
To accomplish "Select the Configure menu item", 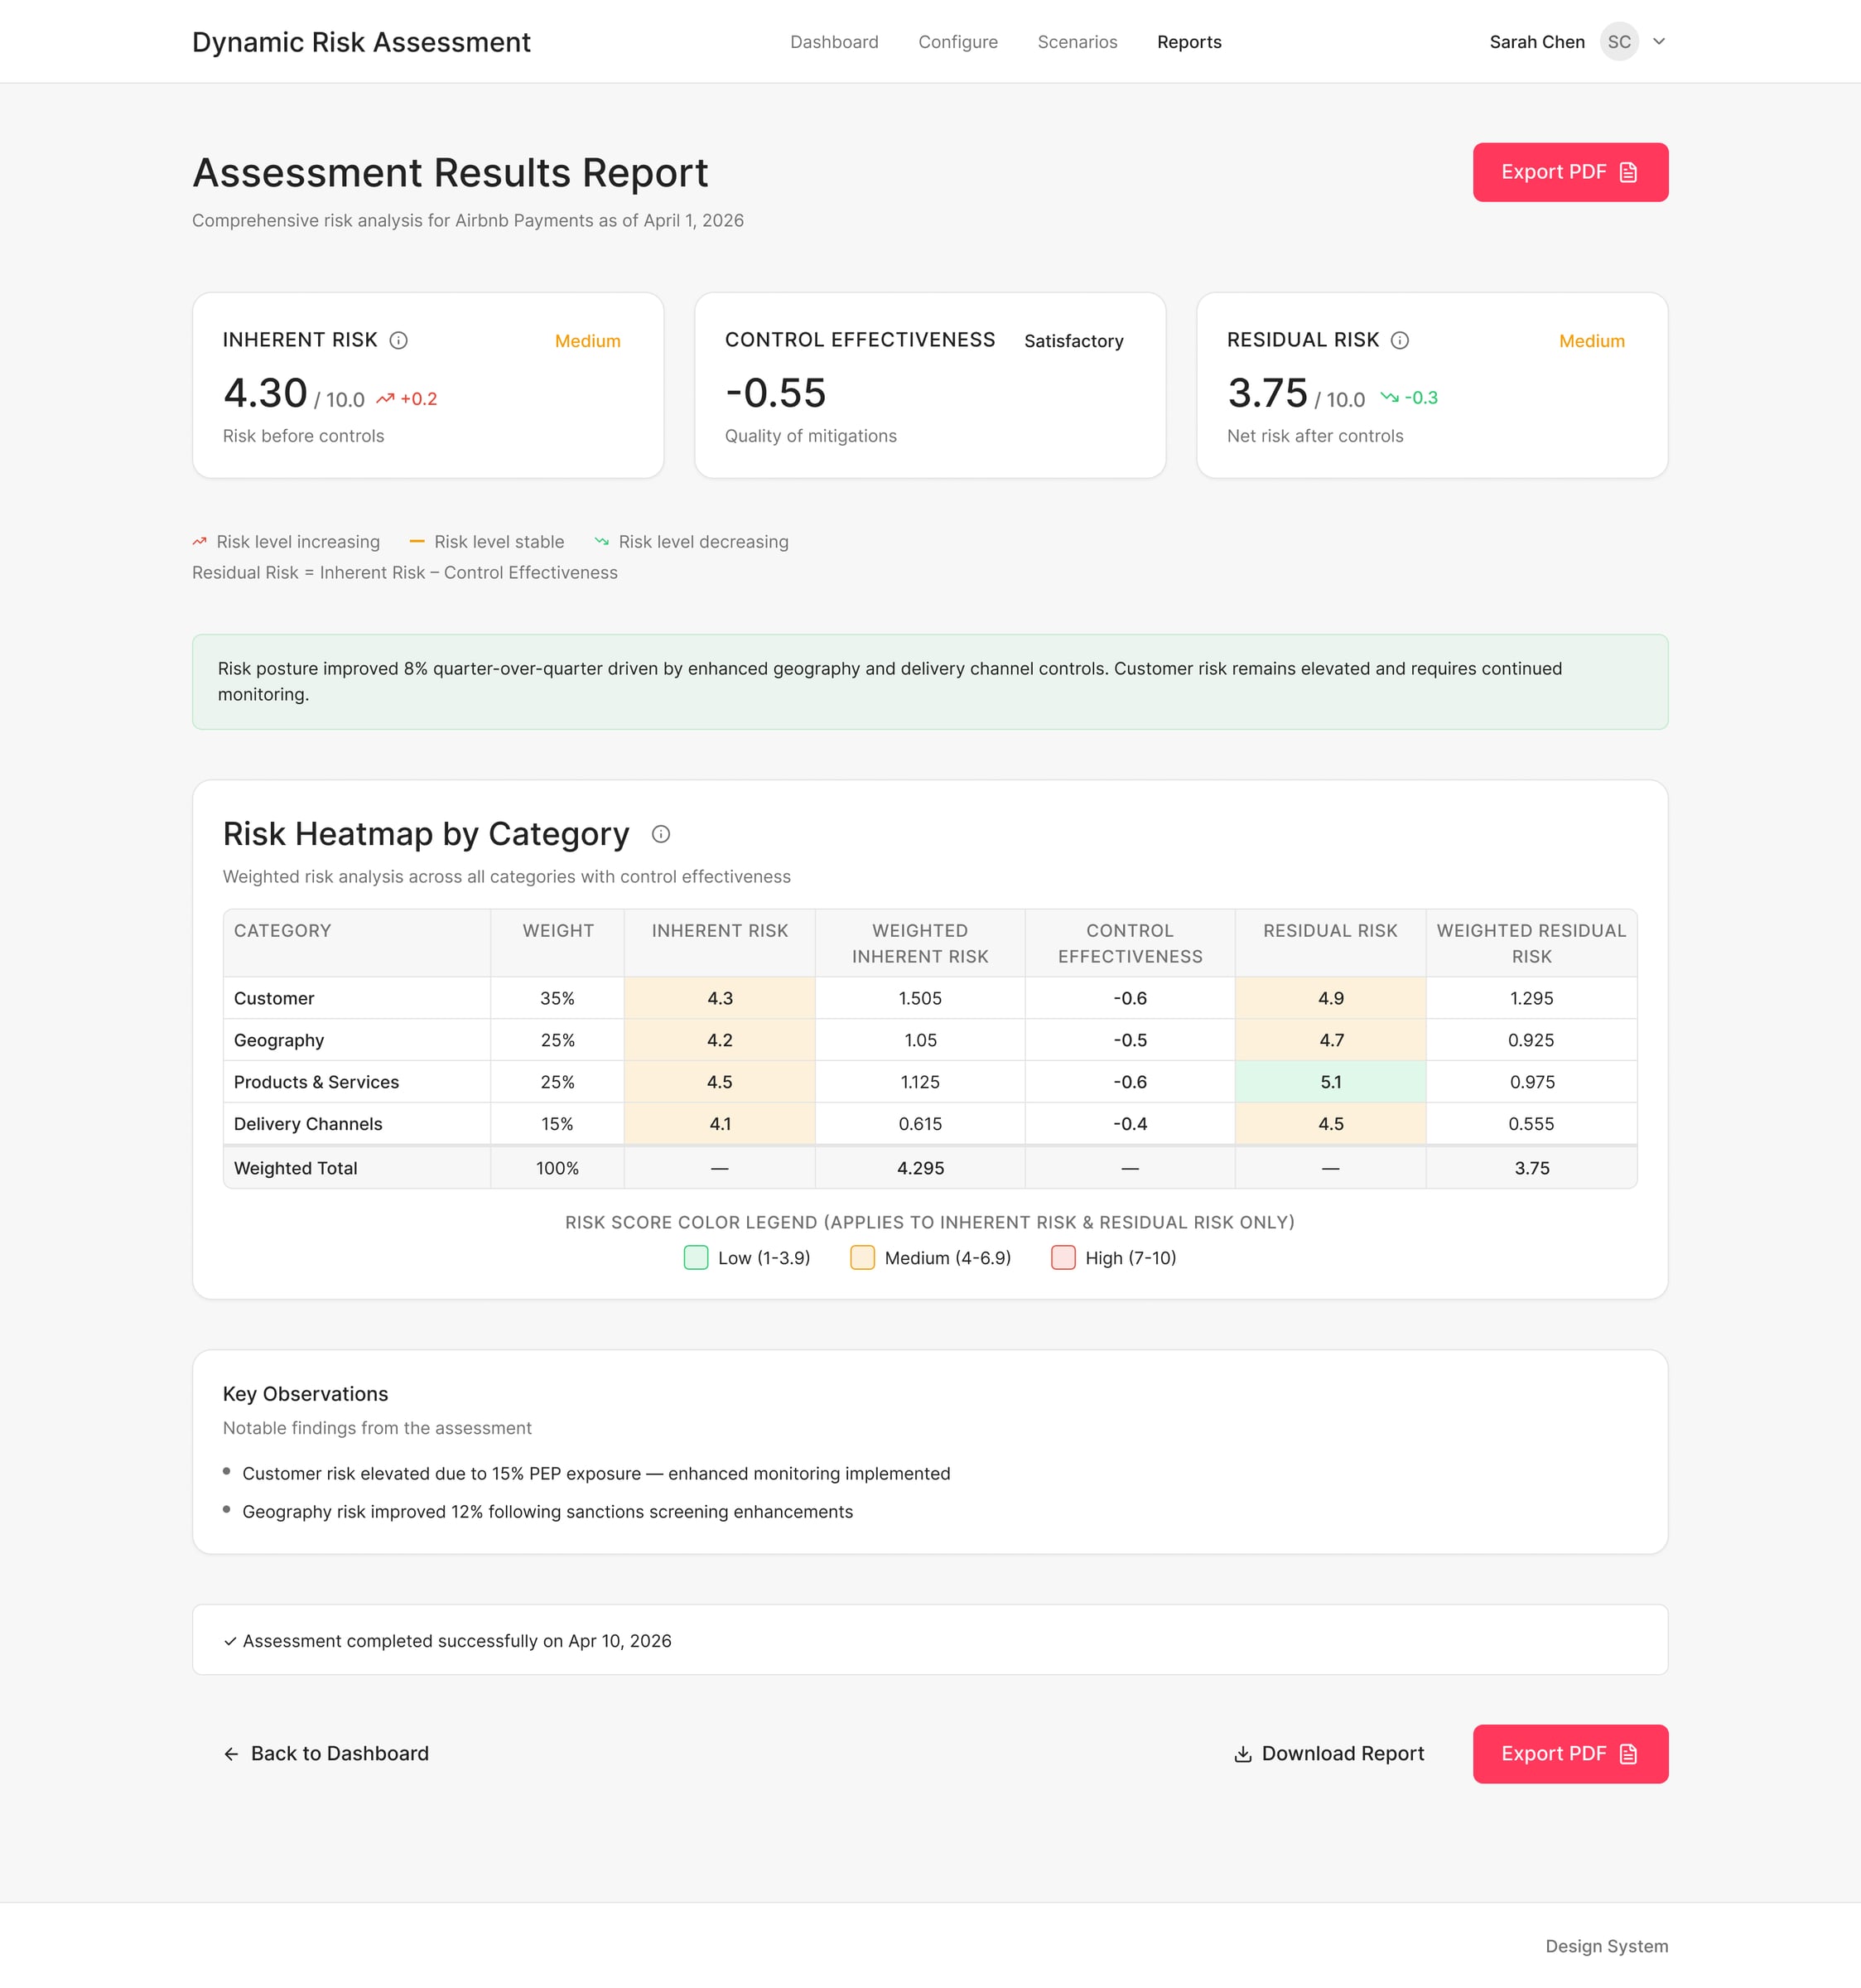I will 957,42.
